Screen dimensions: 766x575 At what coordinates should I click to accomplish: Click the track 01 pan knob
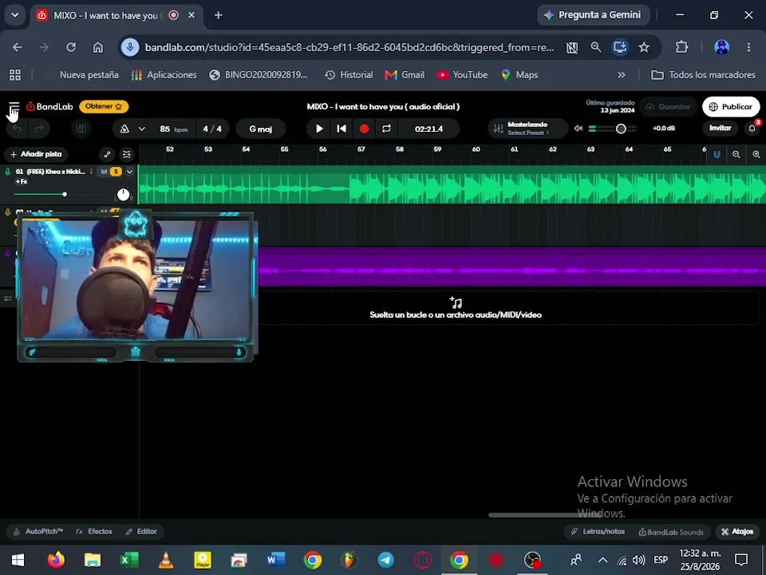tap(123, 195)
